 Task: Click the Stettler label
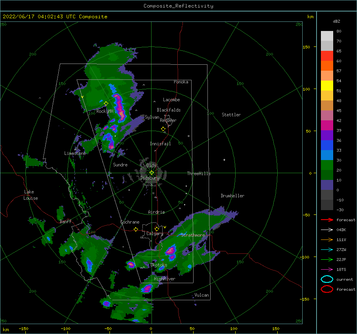[231, 115]
